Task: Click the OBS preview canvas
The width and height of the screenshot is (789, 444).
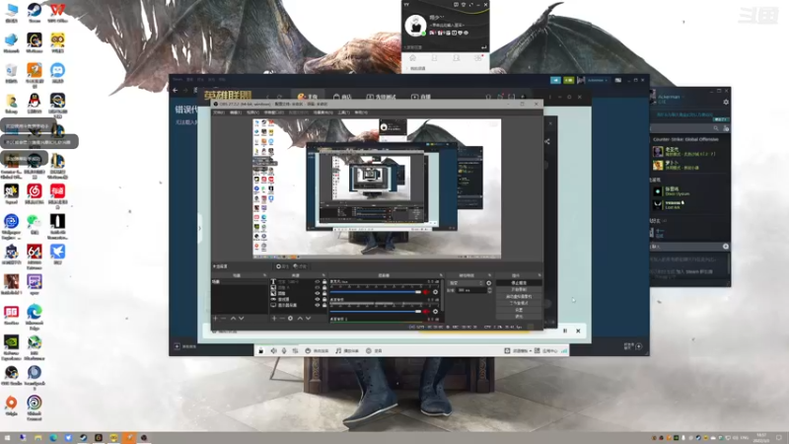Action: [x=377, y=188]
